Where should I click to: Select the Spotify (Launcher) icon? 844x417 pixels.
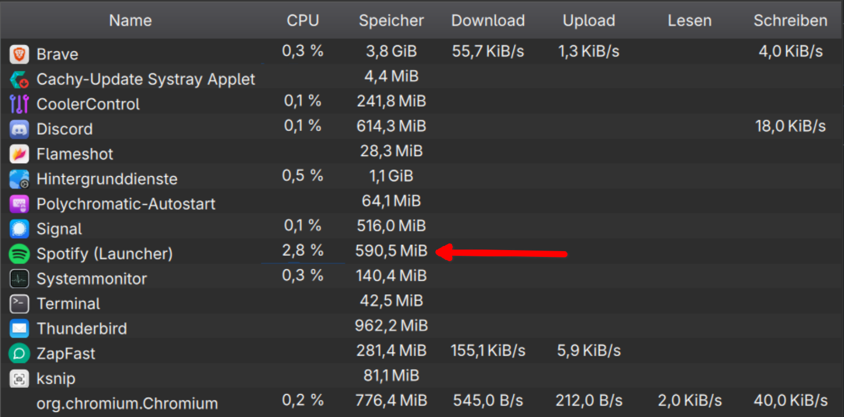[x=19, y=254]
